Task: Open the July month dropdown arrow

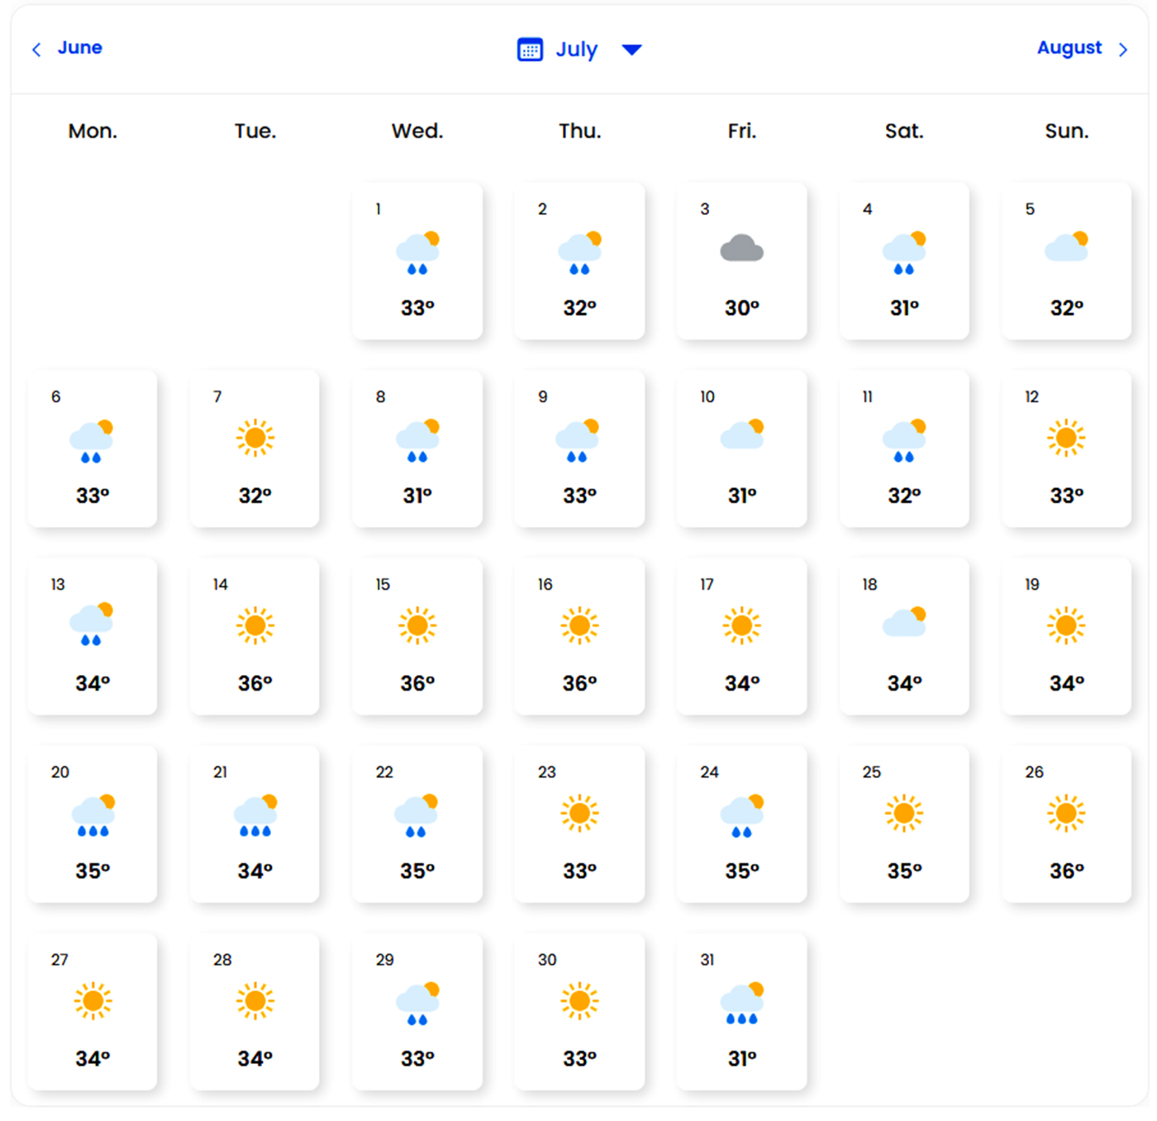Action: pyautogui.click(x=631, y=50)
